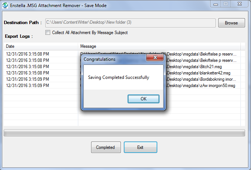Enable Collect All Attachment By Message Subject

point(48,33)
